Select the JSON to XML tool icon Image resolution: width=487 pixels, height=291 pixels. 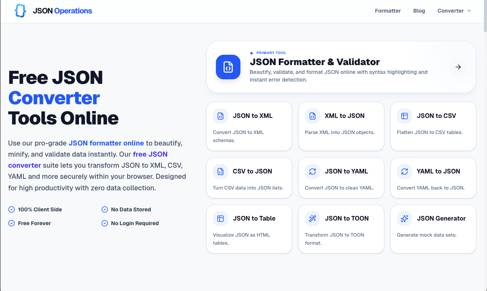pyautogui.click(x=220, y=116)
